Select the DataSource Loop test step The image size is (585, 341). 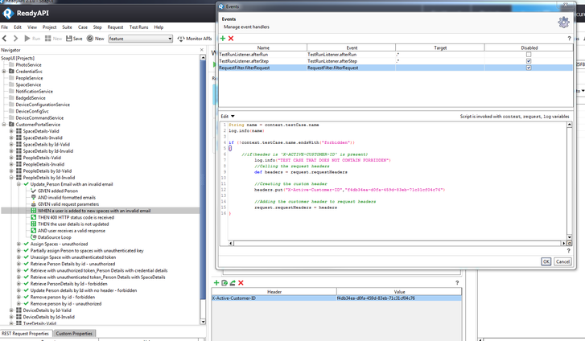[x=54, y=237]
